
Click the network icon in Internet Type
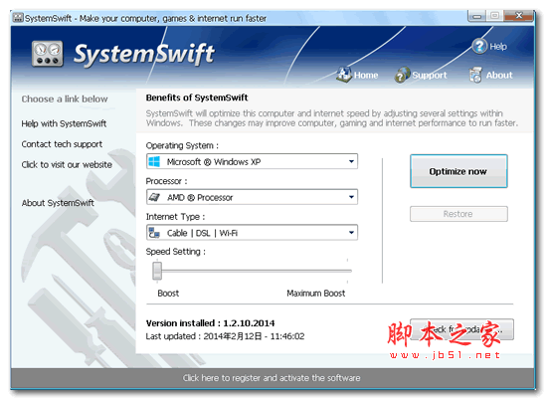pyautogui.click(x=154, y=233)
